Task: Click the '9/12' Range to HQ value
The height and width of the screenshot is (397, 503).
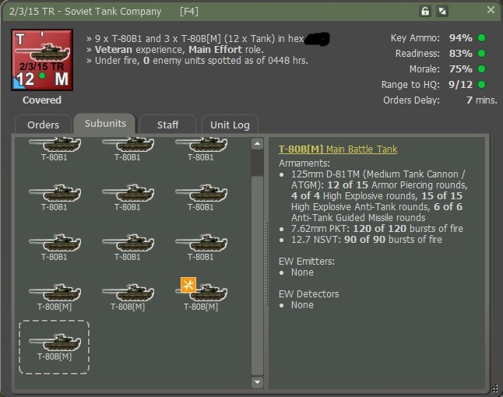Action: pyautogui.click(x=460, y=84)
